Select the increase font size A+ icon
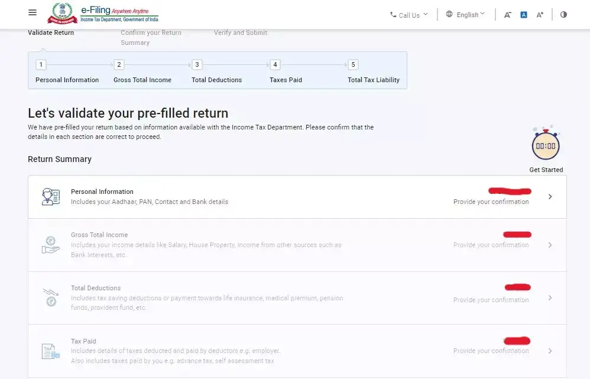590x379 pixels. click(539, 14)
